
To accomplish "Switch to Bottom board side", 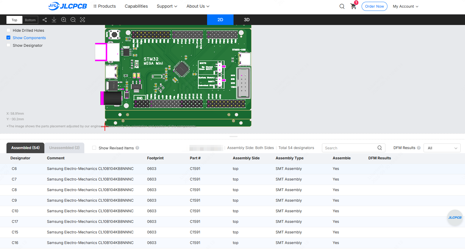I will pyautogui.click(x=30, y=20).
